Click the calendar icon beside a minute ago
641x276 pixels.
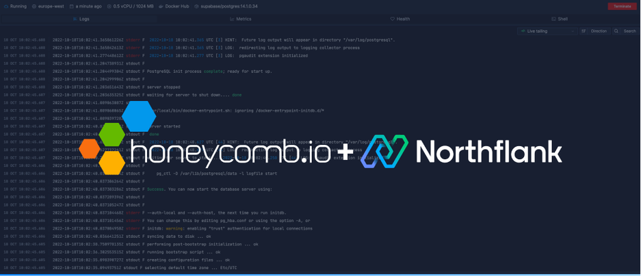tap(72, 7)
